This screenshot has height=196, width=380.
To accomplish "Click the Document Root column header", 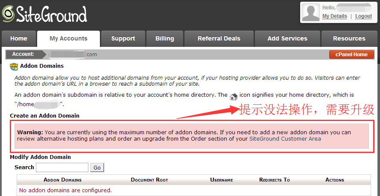I will [x=149, y=180].
